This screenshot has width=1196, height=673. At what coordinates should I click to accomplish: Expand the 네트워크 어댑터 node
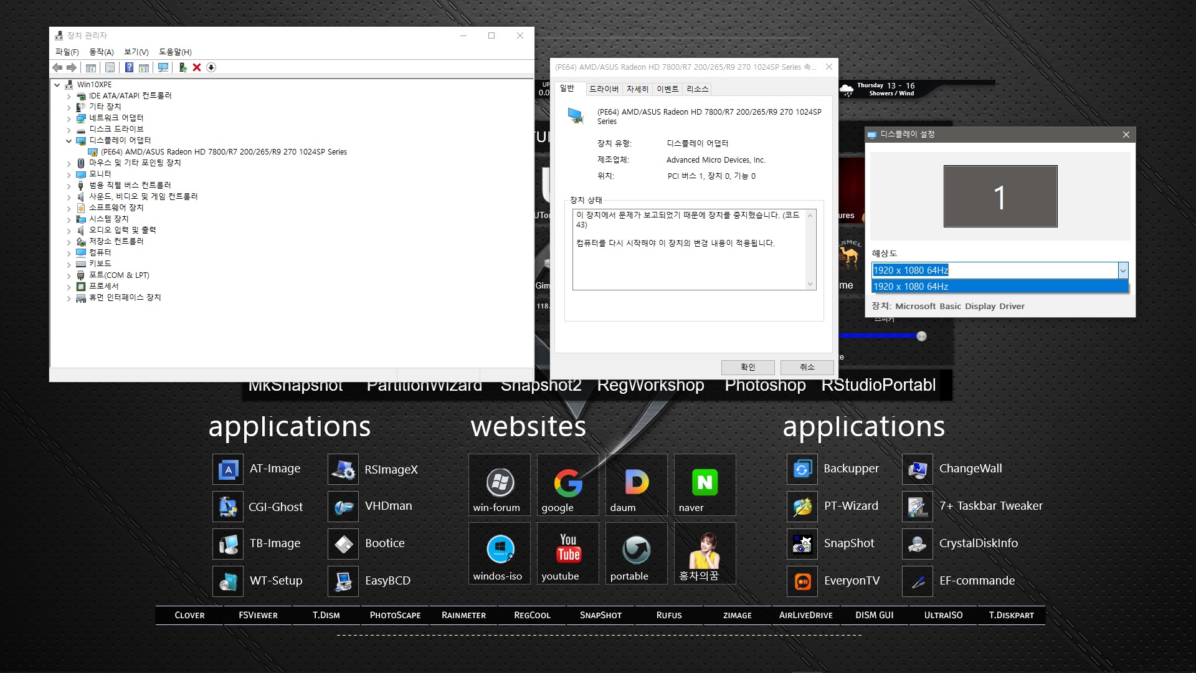(x=69, y=118)
